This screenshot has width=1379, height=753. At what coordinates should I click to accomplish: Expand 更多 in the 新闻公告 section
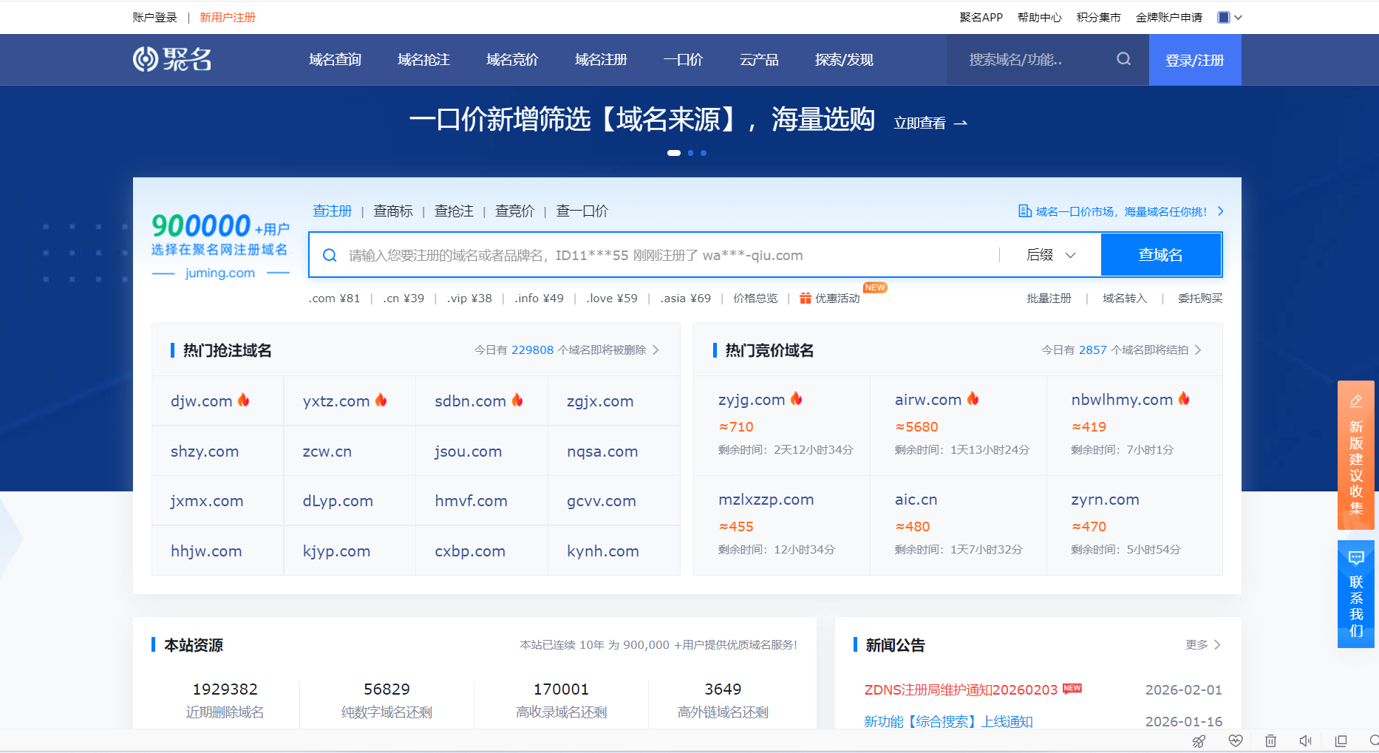coord(1202,645)
